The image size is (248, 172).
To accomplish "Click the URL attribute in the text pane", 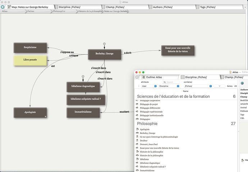I will [x=242, y=118].
